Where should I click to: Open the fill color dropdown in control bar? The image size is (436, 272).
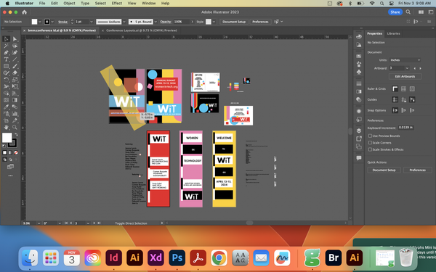coord(40,22)
